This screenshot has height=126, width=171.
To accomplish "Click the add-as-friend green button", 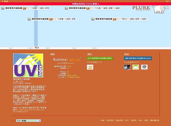I will (x=100, y=58).
